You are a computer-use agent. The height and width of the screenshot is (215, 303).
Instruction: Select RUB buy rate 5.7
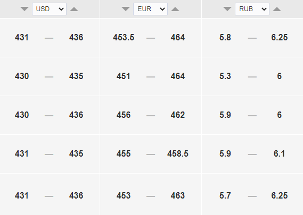click(x=225, y=195)
